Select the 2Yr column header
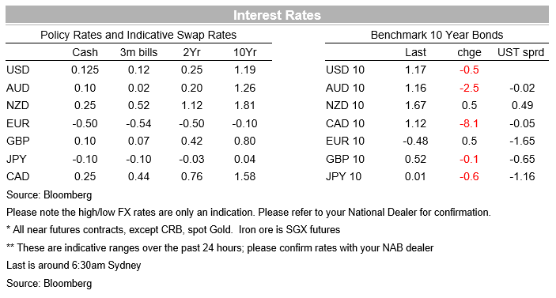The image size is (556, 298). [191, 52]
